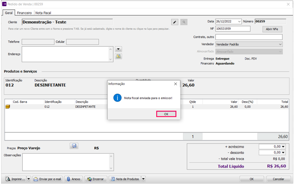
Task: Click Enviar por e-mail envelope button
Action: 48,179
